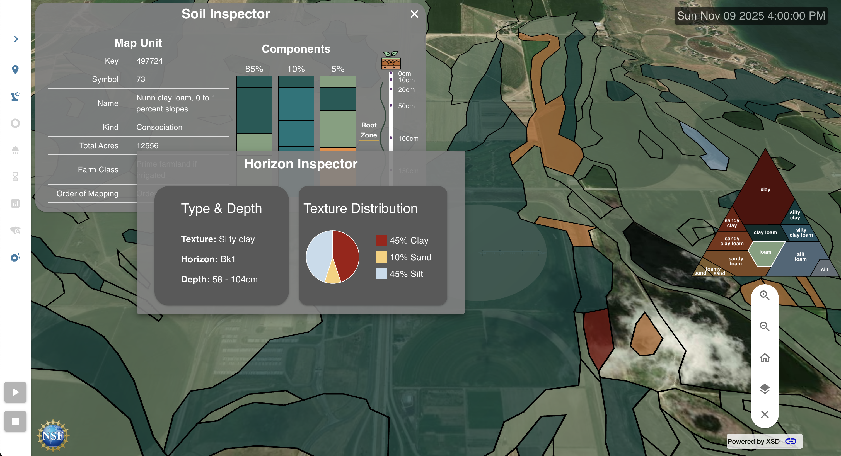
Task: Reset map view with home icon
Action: coord(765,358)
